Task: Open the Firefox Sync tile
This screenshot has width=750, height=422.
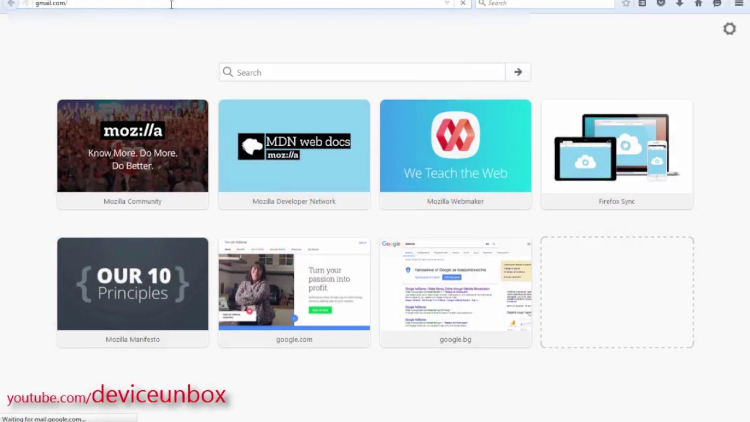Action: point(617,154)
